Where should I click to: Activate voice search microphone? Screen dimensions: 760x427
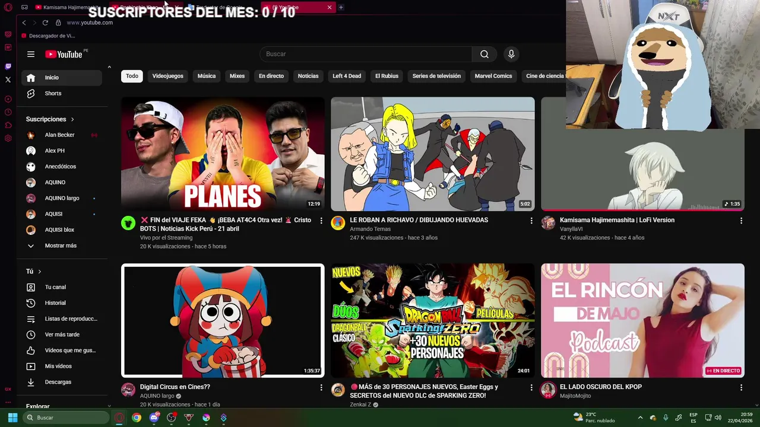tap(511, 54)
